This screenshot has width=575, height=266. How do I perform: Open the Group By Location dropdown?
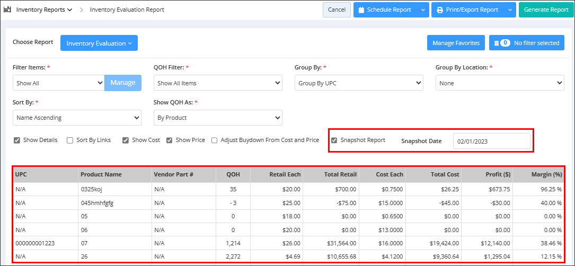(x=500, y=83)
